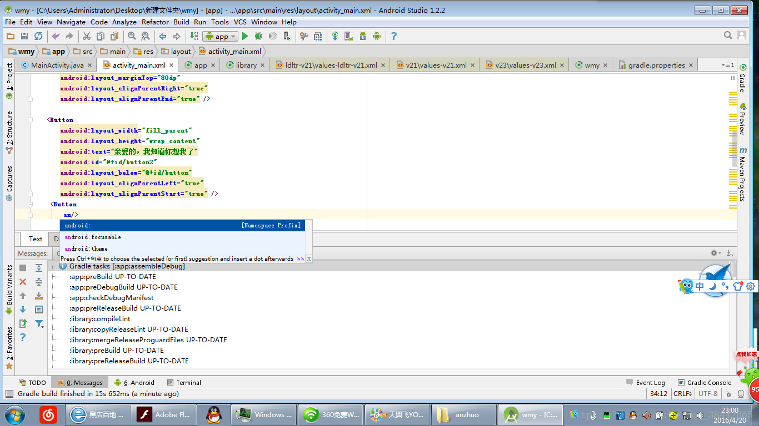The height and width of the screenshot is (426, 759).
Task: Collapse all messages in the Messages panel
Action: pyautogui.click(x=39, y=282)
